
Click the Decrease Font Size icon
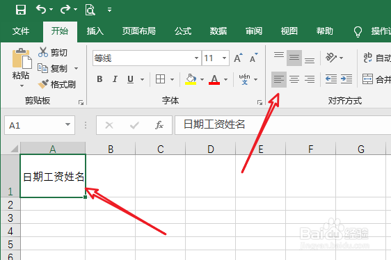(254, 58)
